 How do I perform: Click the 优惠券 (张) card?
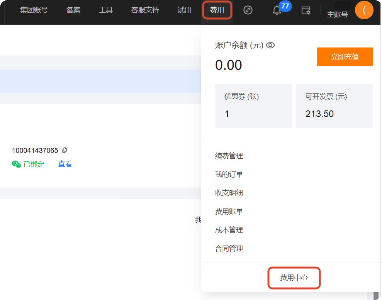(253, 106)
